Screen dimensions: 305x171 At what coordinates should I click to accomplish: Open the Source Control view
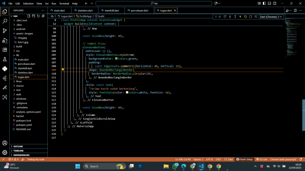pos(5,31)
